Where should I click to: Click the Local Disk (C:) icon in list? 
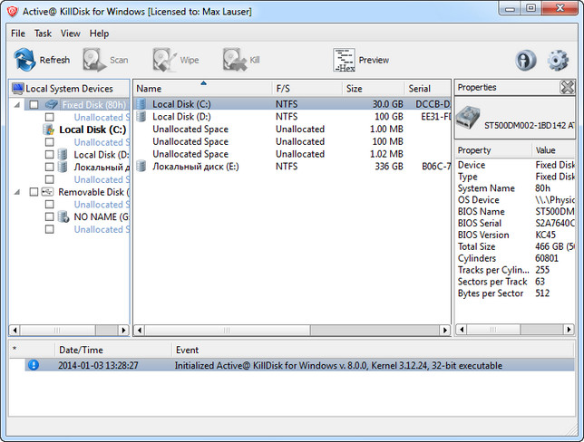tap(141, 104)
